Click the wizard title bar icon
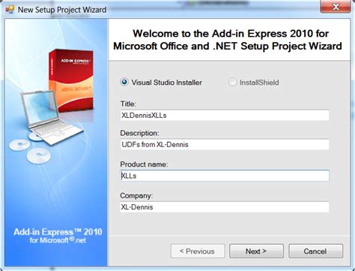This screenshot has width=355, height=271. [10, 10]
